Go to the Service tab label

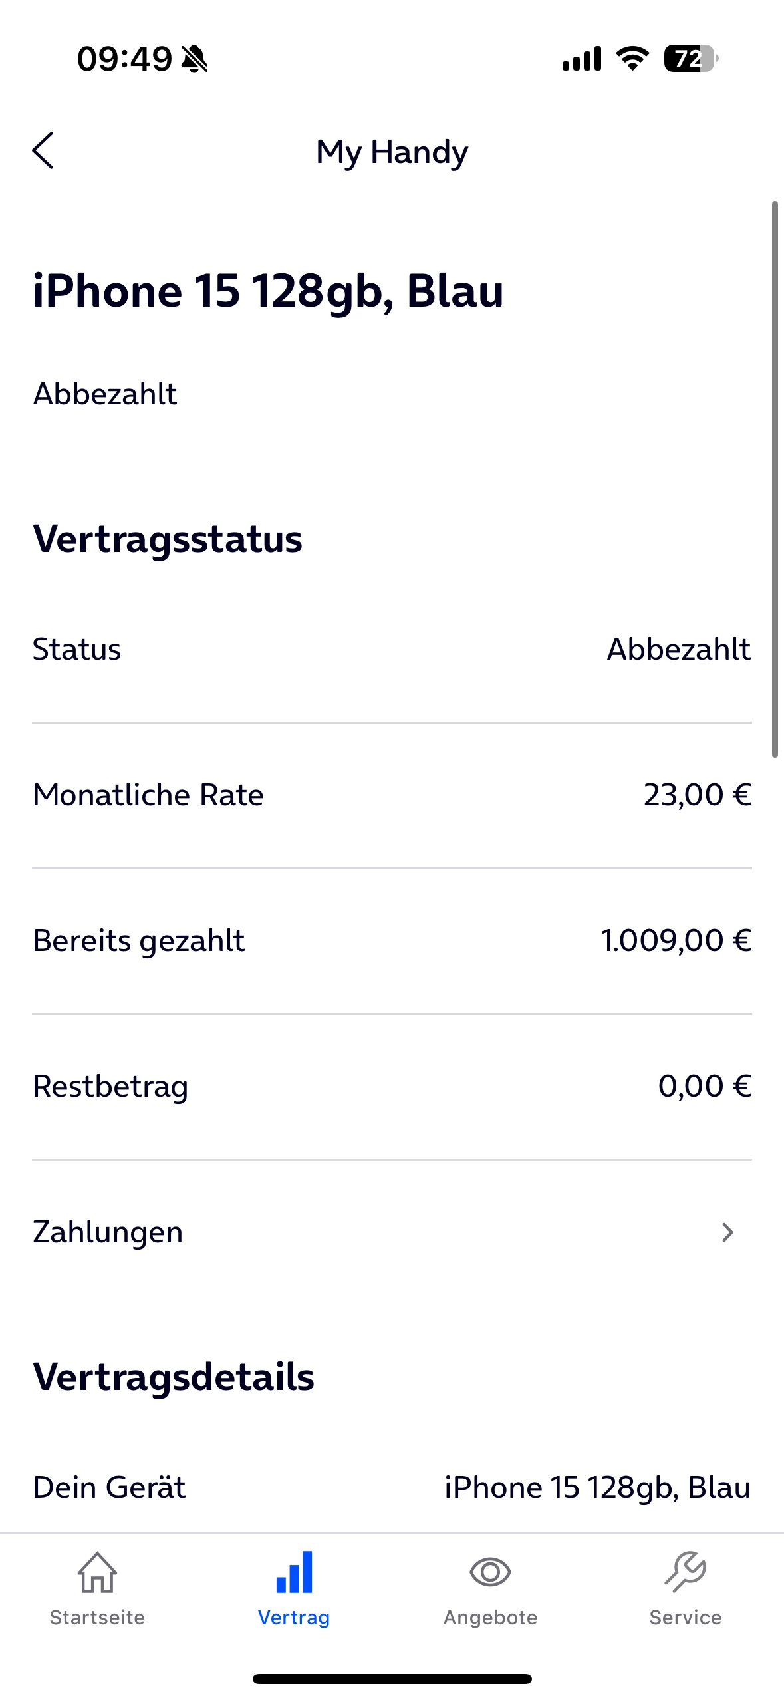pyautogui.click(x=686, y=1617)
